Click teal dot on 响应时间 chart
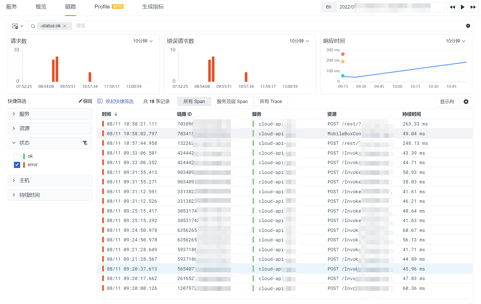Screen dimensions: 481x304 pos(343,76)
